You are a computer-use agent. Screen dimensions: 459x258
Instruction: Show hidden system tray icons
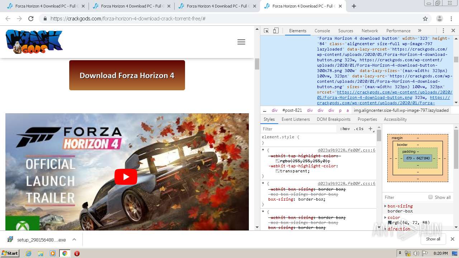tap(400, 253)
